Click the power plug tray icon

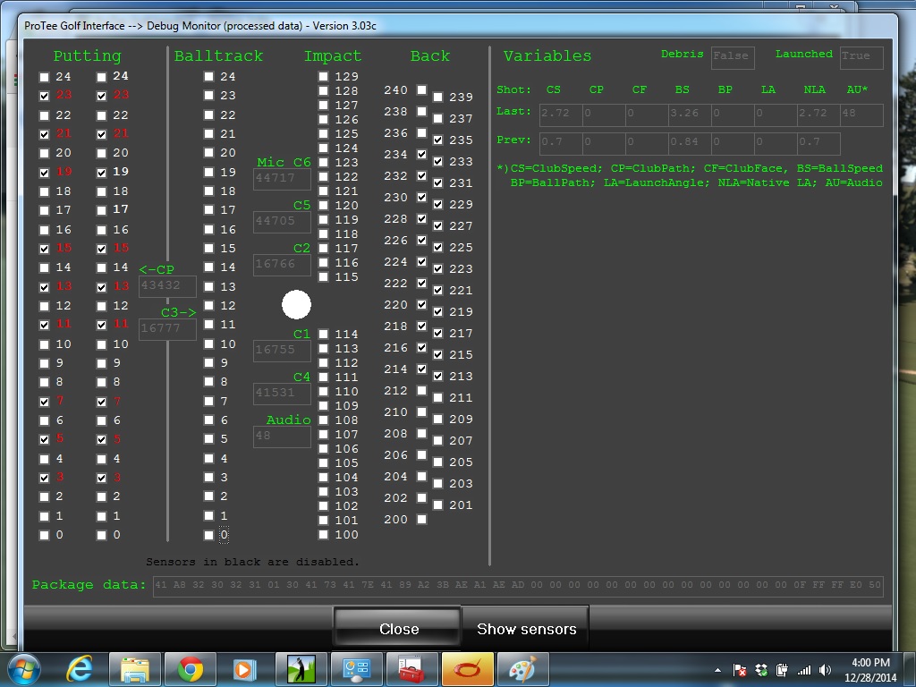tap(782, 670)
